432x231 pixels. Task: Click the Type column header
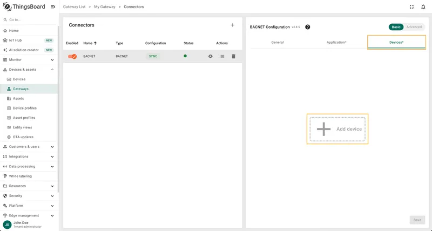(x=119, y=43)
